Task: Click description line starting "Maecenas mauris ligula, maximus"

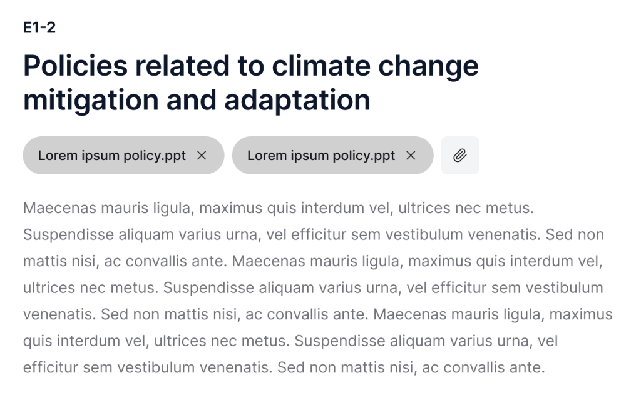Action: 278,207
